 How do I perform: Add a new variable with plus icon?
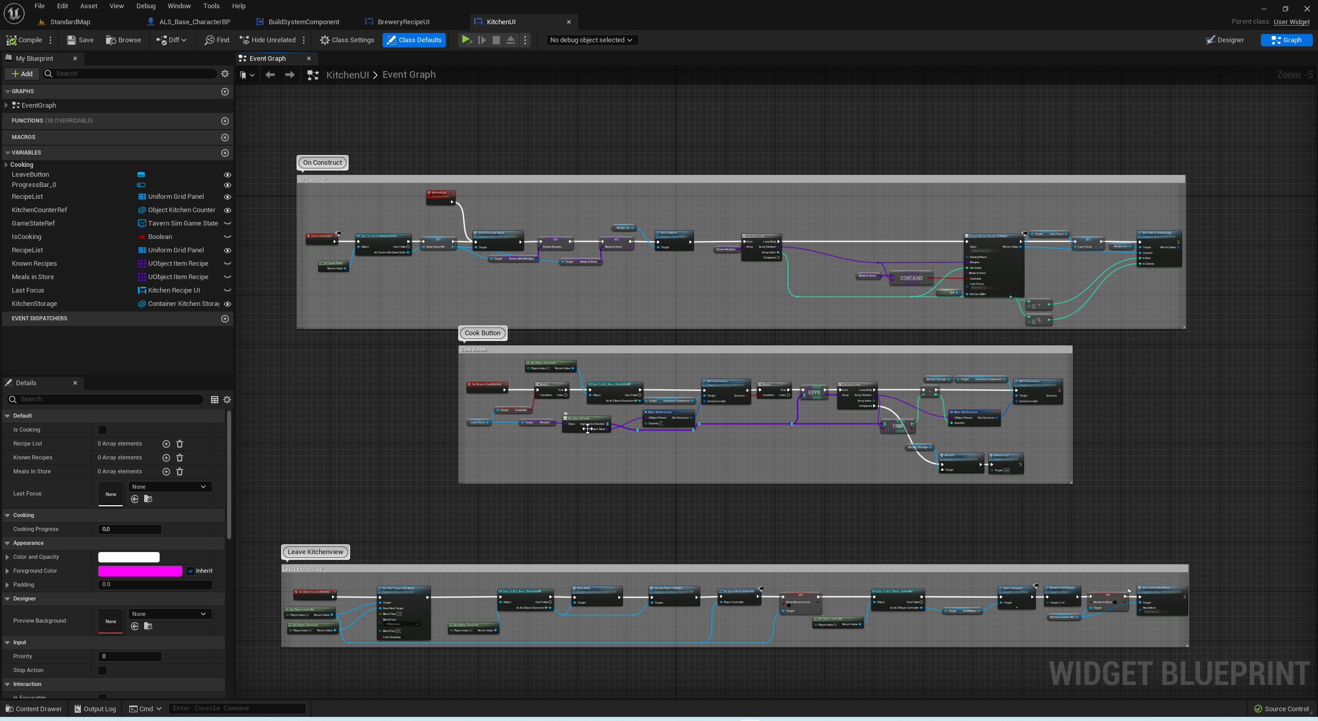coord(224,152)
